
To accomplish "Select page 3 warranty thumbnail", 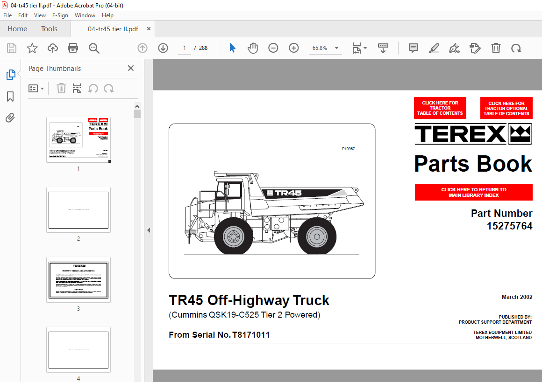I will pyautogui.click(x=78, y=280).
